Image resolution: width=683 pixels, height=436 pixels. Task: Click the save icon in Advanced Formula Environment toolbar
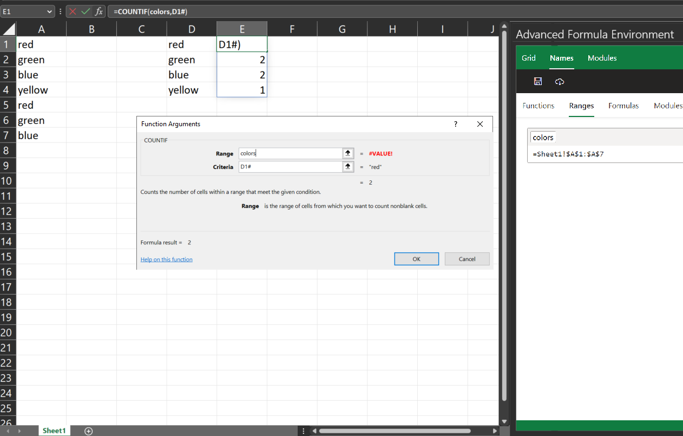click(x=537, y=81)
